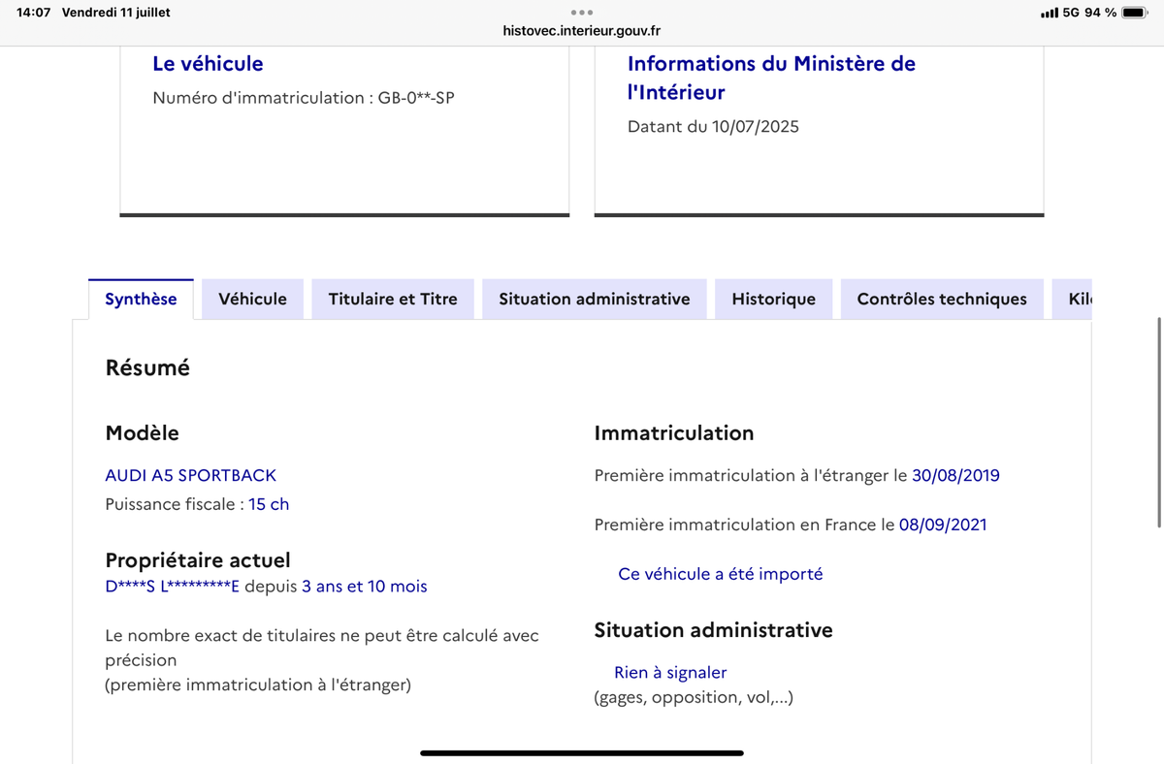
Task: Click the Le véhicule card heading
Action: tap(208, 63)
